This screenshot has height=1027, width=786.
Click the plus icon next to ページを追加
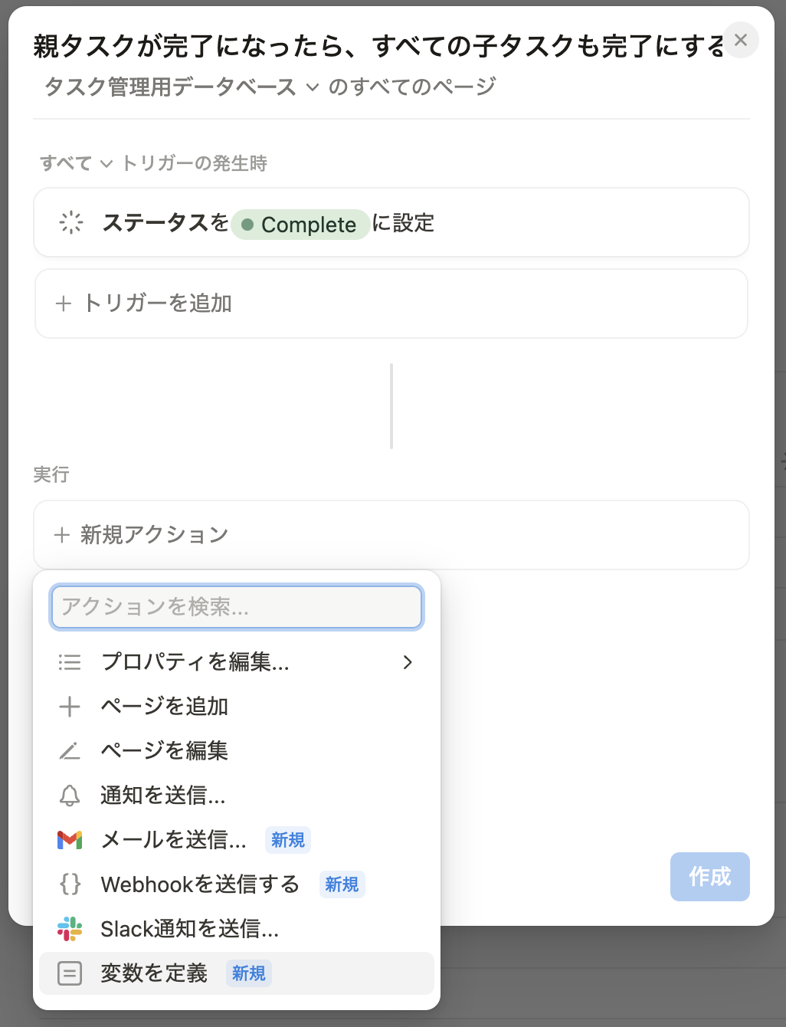pos(70,707)
